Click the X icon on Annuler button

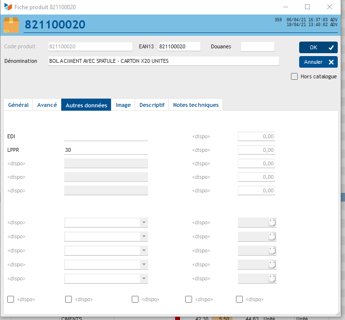(331, 62)
